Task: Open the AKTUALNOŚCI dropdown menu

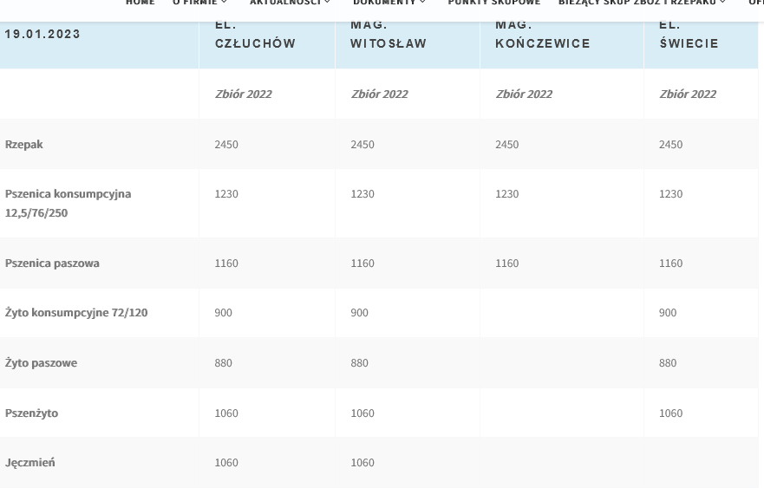Action: (290, 3)
